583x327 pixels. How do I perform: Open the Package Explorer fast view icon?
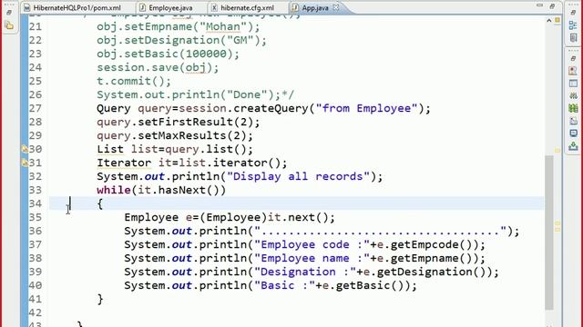coord(9,25)
